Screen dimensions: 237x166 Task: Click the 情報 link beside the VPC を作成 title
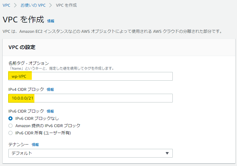coord(51,21)
